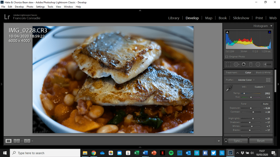This screenshot has width=280, height=157.
Task: Toggle shadow clipping indicator in histogram
Action: [227, 32]
